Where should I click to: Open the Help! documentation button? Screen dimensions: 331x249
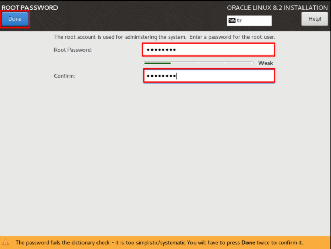(x=314, y=19)
